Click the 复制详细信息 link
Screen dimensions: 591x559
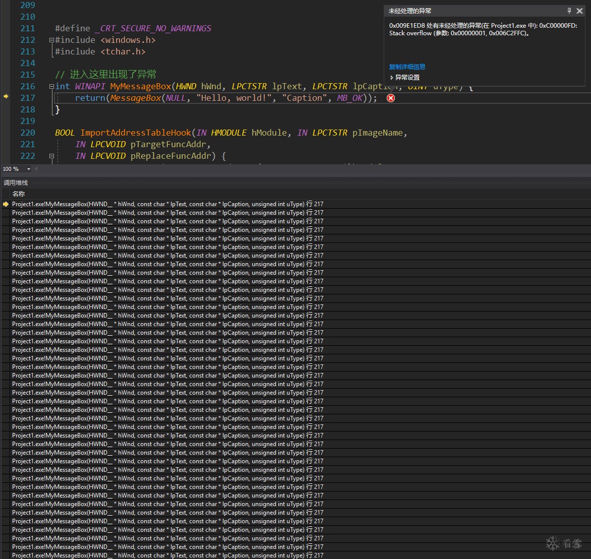coord(407,67)
